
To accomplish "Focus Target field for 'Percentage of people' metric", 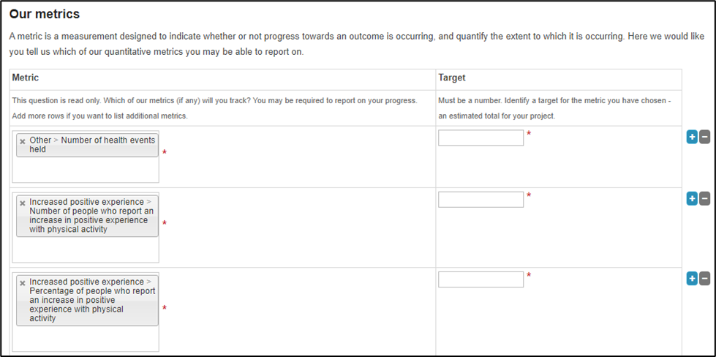I will 481,279.
